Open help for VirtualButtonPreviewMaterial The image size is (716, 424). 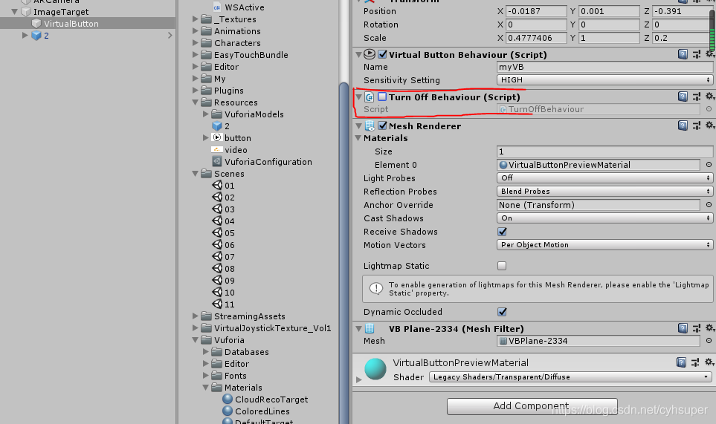point(681,362)
